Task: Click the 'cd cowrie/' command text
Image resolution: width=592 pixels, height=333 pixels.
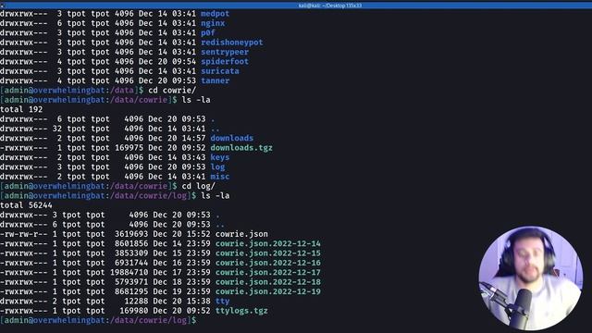Action: click(172, 91)
